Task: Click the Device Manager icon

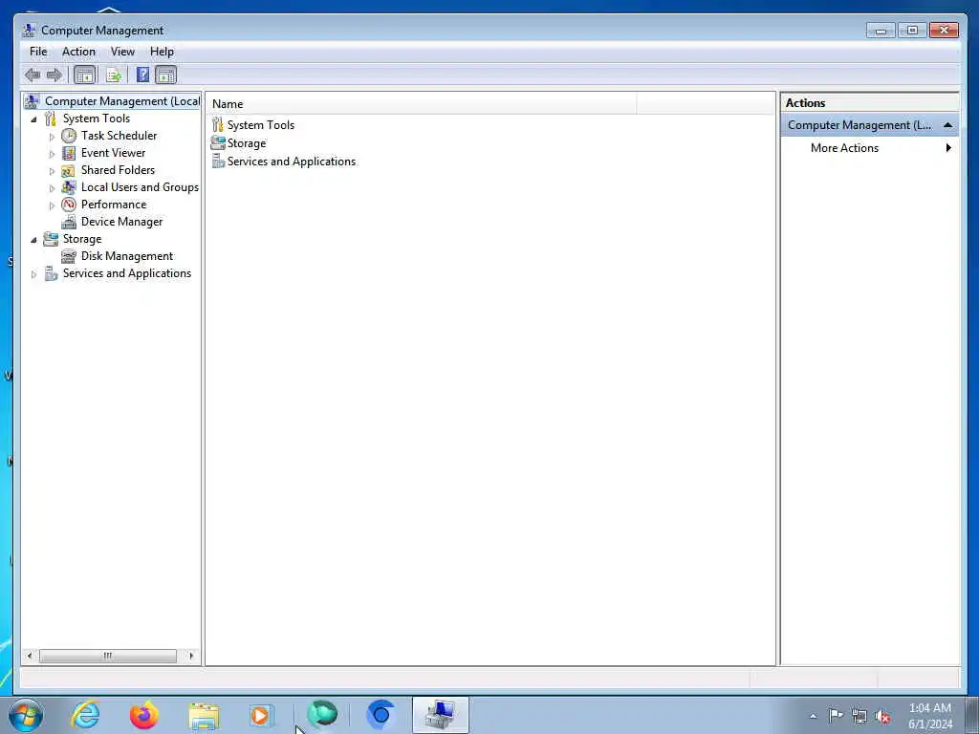Action: [69, 222]
